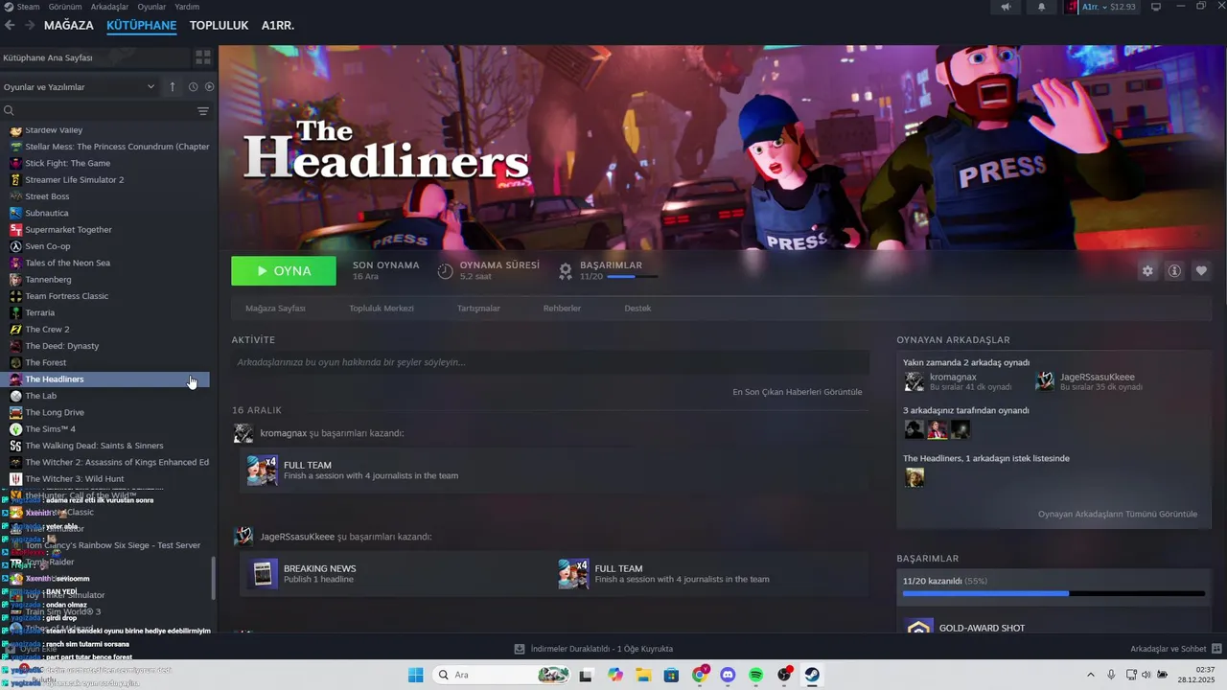Screen dimensions: 1227x690
Task: Open downloads status İndirmeler Duraklatıldı
Action: point(593,649)
